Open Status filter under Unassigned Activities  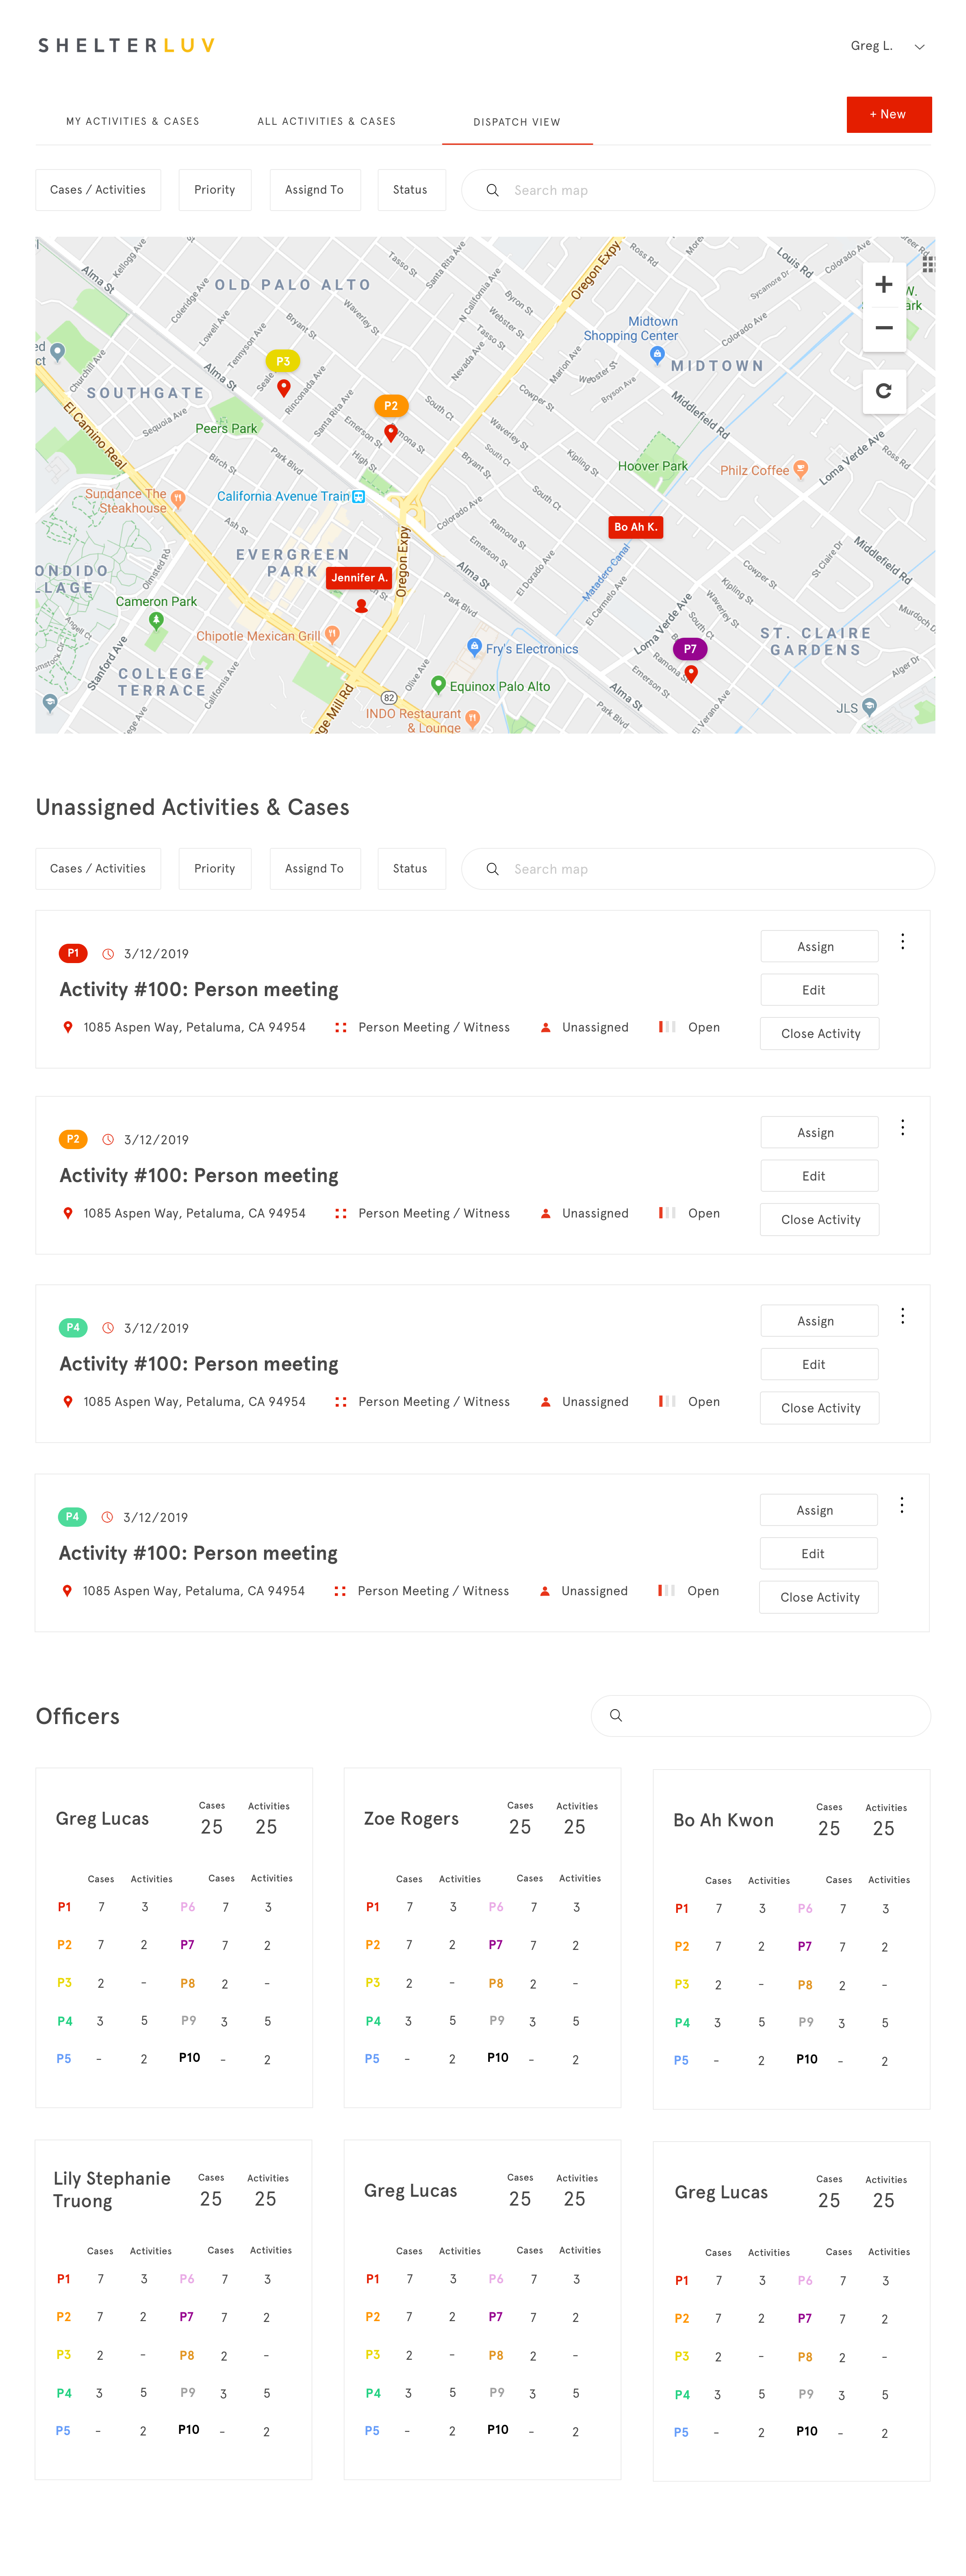(411, 869)
